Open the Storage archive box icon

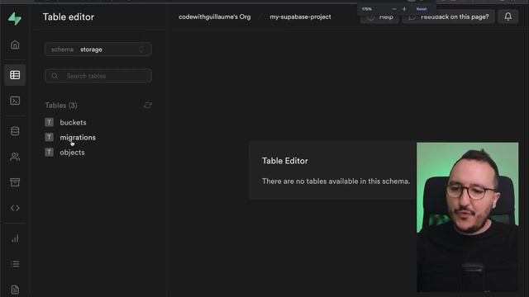(15, 182)
